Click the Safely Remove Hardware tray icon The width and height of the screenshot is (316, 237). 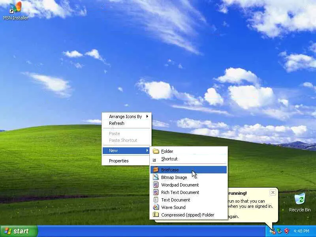click(279, 231)
